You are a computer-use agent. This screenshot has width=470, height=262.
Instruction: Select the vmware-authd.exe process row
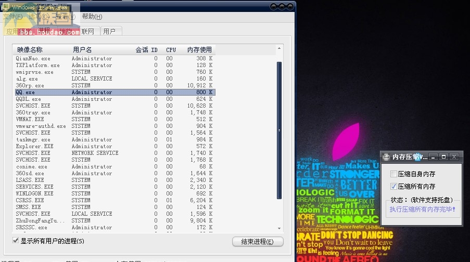click(x=115, y=126)
